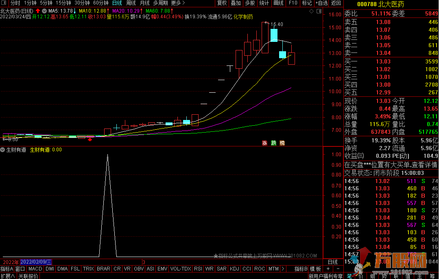Click the 2022/02/09 date marker on timeline
Viewport: 439px width, 279px height.
(x=36, y=262)
